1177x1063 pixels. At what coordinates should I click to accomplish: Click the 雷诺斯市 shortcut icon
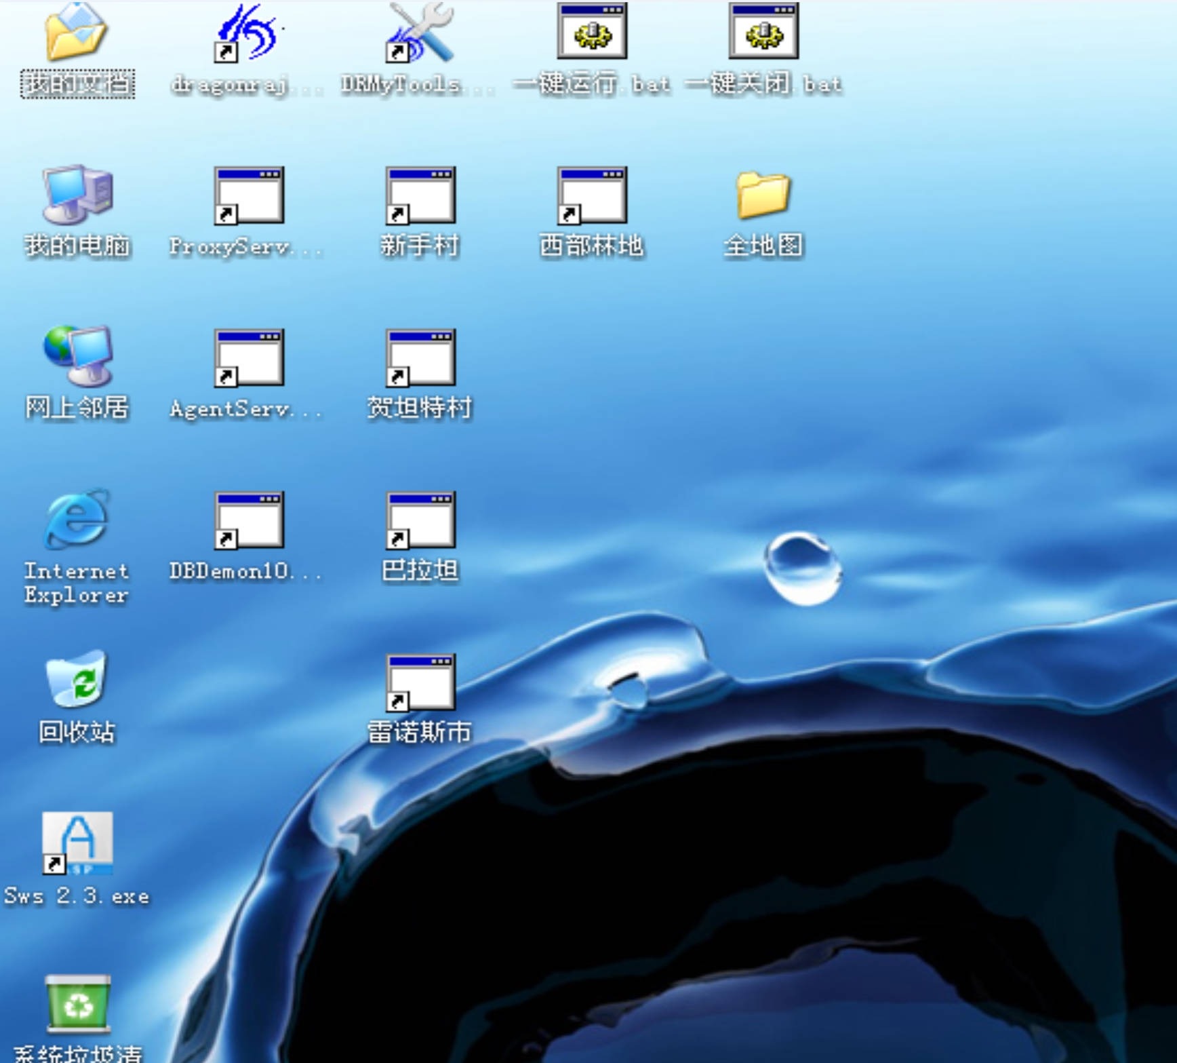tap(420, 682)
